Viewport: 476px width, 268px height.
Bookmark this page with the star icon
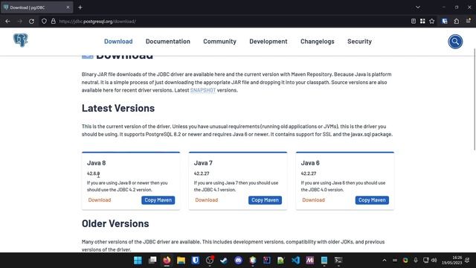(x=432, y=22)
